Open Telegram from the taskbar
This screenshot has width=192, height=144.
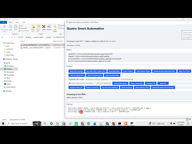tap(51, 124)
